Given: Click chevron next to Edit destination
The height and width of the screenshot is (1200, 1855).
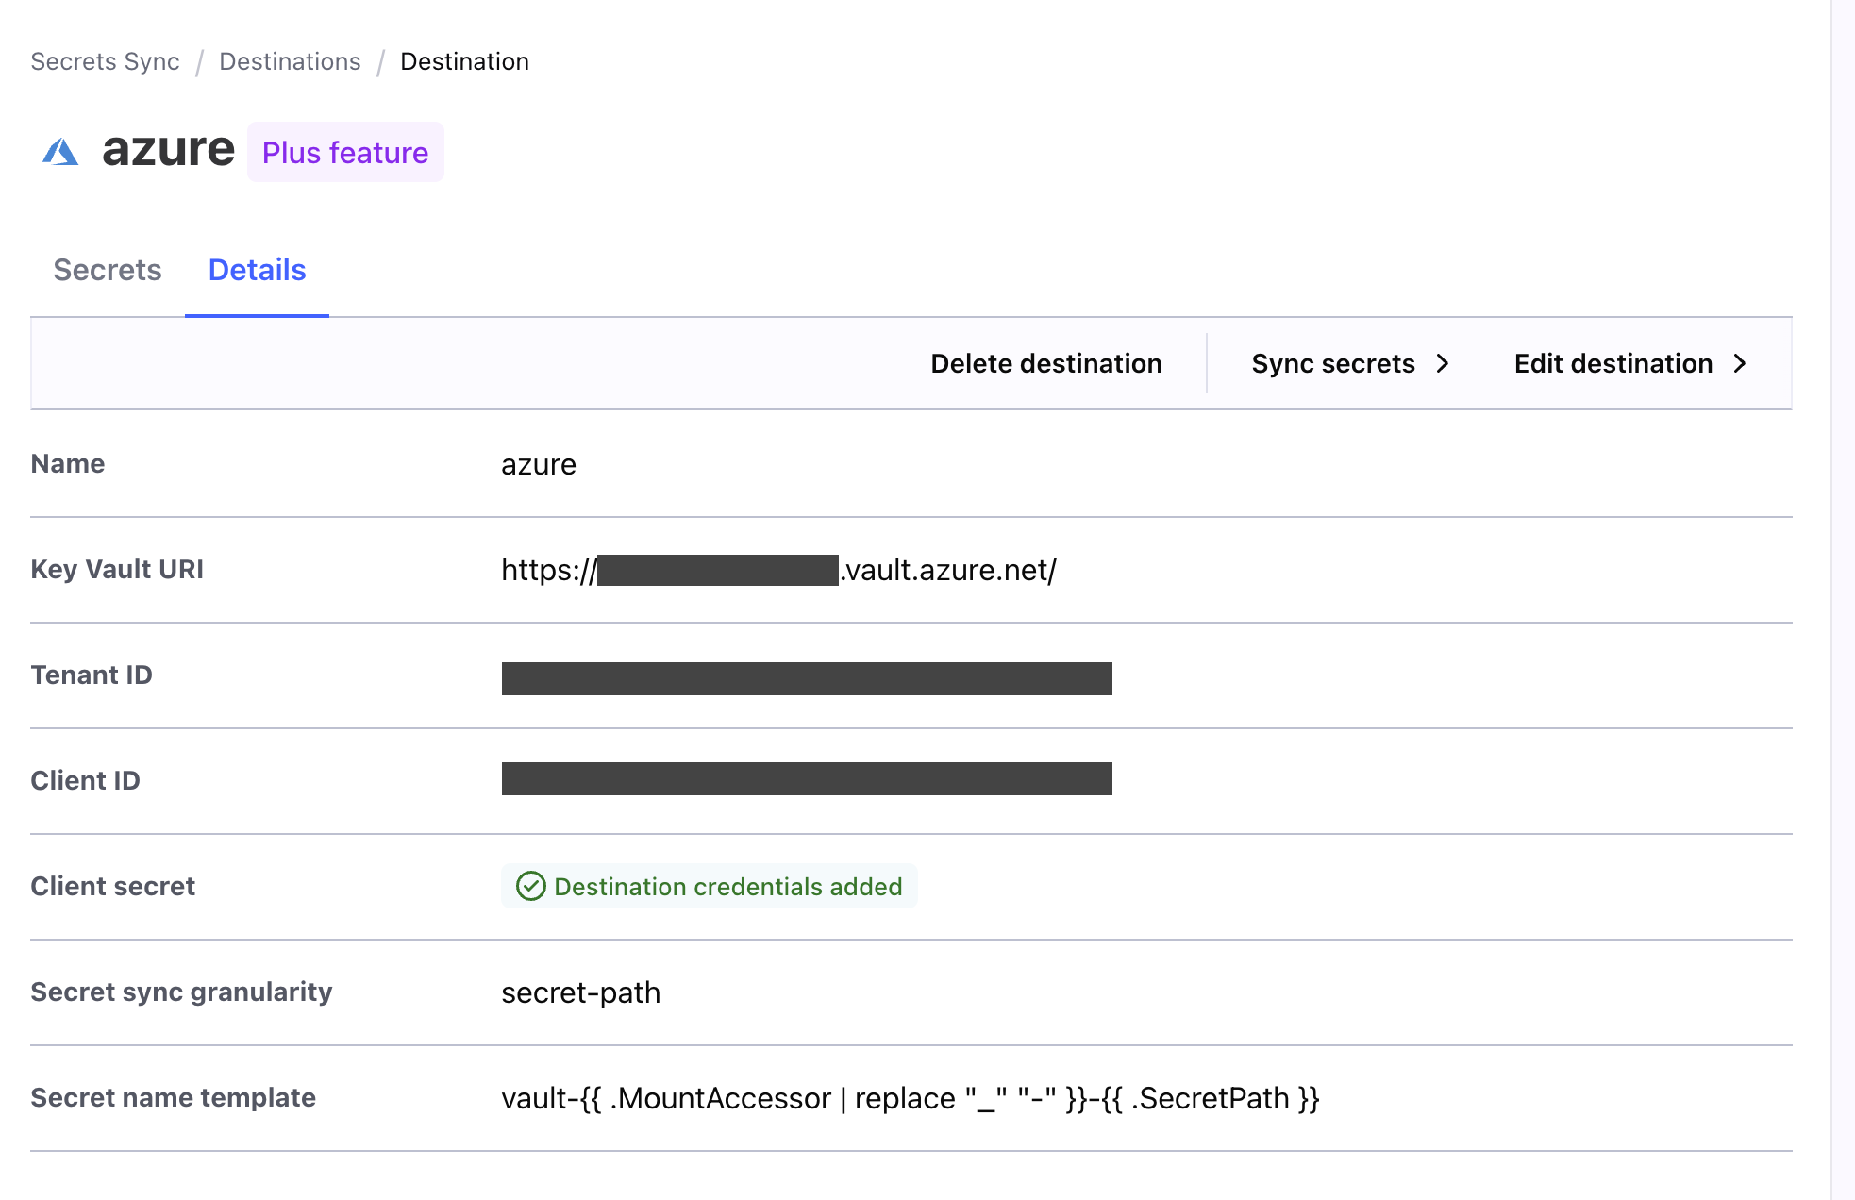Looking at the screenshot, I should click(x=1740, y=363).
